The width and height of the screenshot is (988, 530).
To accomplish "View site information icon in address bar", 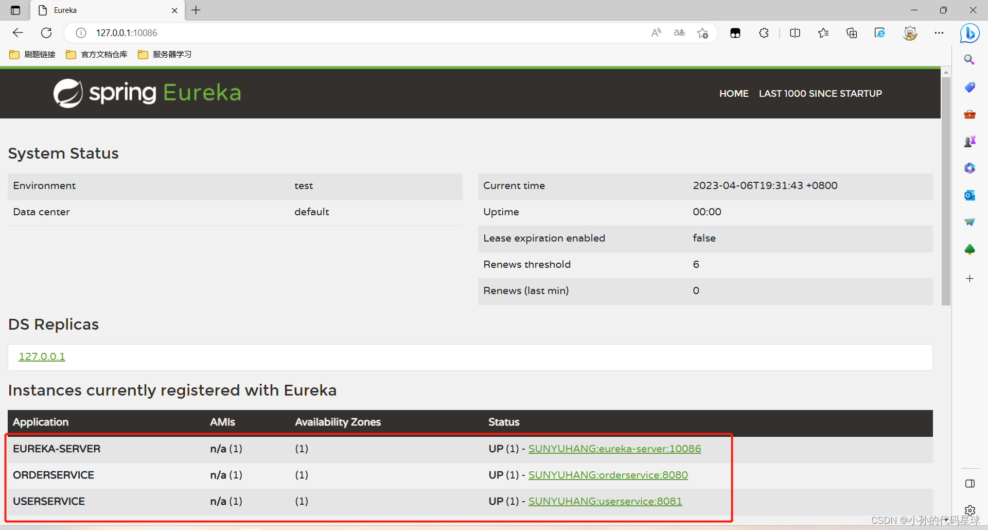I will click(x=81, y=33).
